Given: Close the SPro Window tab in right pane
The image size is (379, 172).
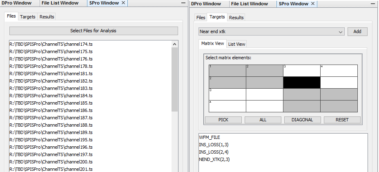Looking at the screenshot, I should coord(313,3).
